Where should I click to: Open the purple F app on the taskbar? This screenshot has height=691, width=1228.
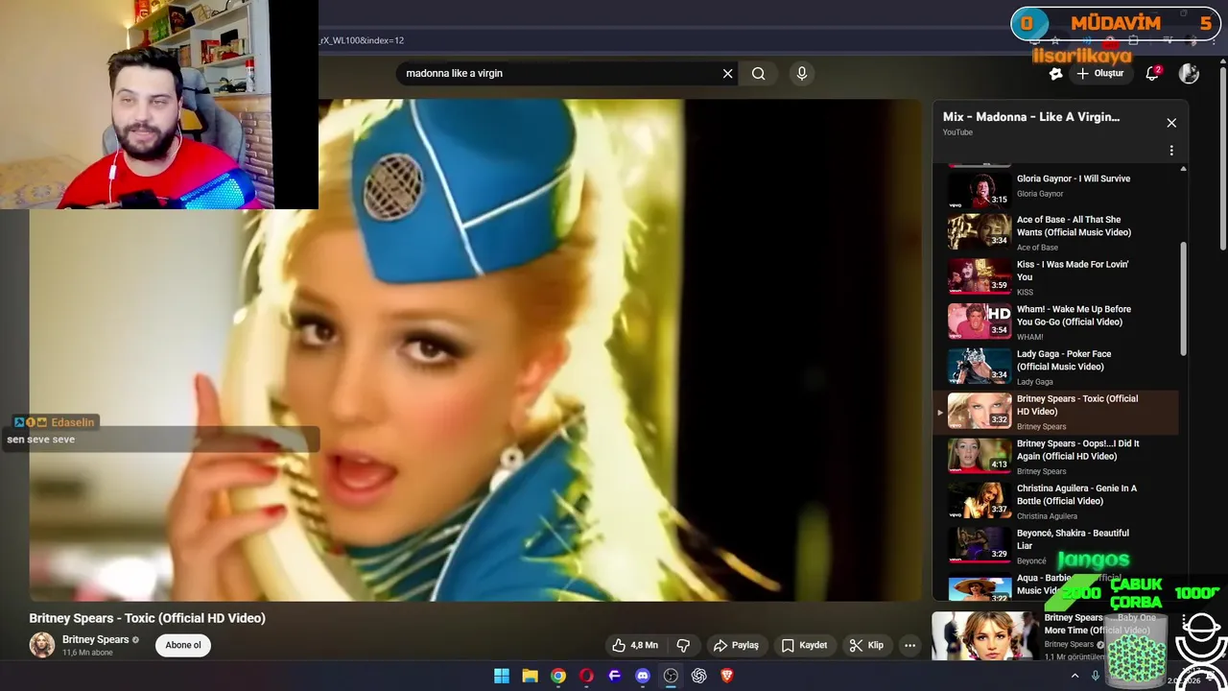[x=615, y=676]
